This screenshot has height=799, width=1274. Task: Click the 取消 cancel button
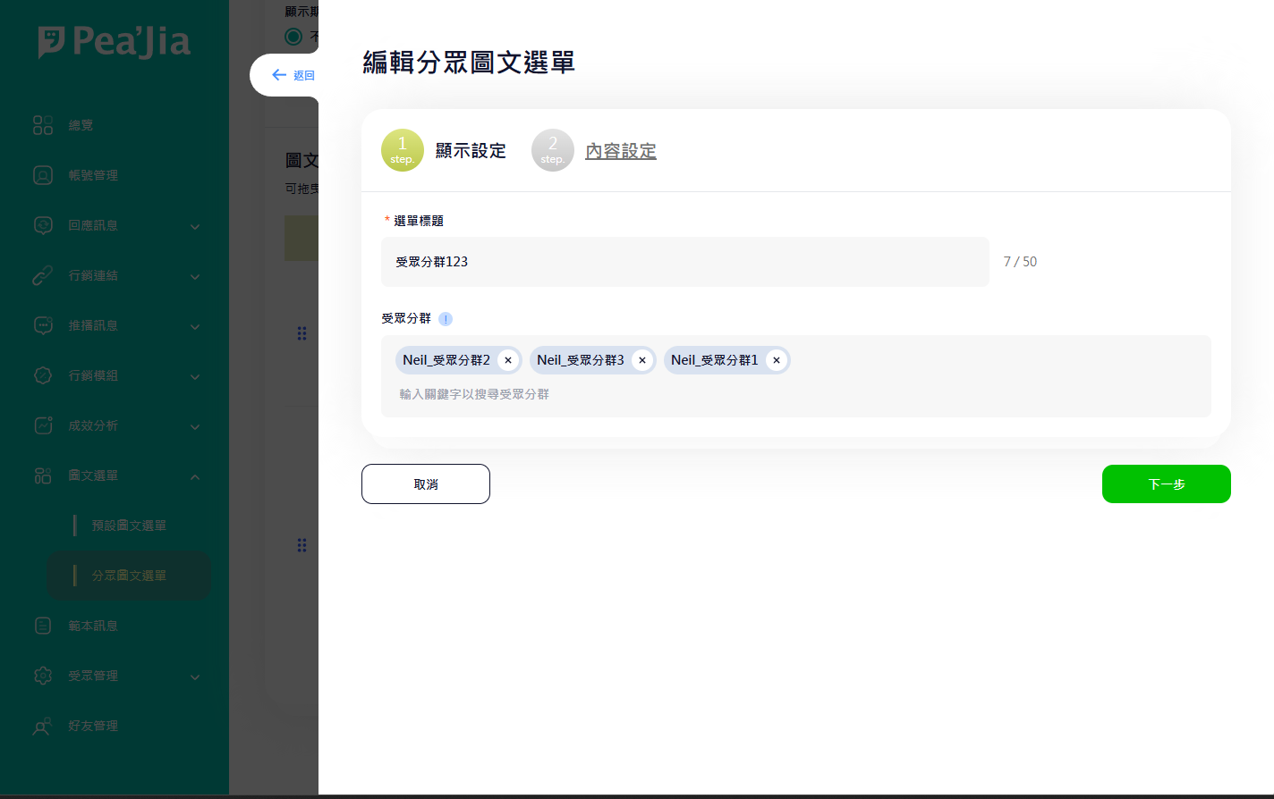[426, 484]
